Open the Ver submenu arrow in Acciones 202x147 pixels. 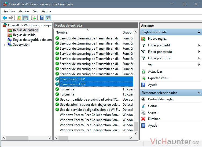pos(199,65)
